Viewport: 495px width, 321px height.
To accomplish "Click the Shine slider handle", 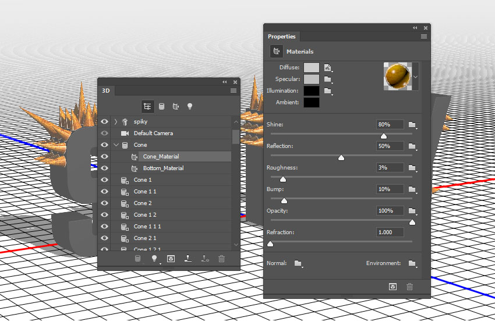I will tap(384, 136).
